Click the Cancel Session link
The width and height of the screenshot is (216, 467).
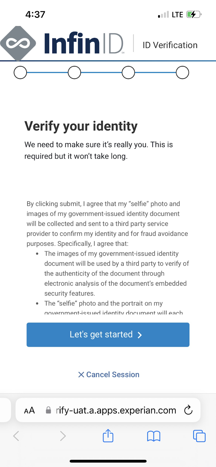coord(113,374)
